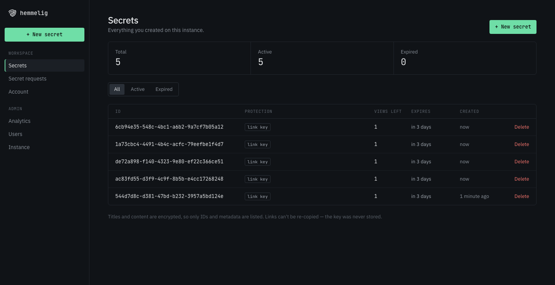Open Instance settings page
This screenshot has width=555, height=285.
click(44, 147)
